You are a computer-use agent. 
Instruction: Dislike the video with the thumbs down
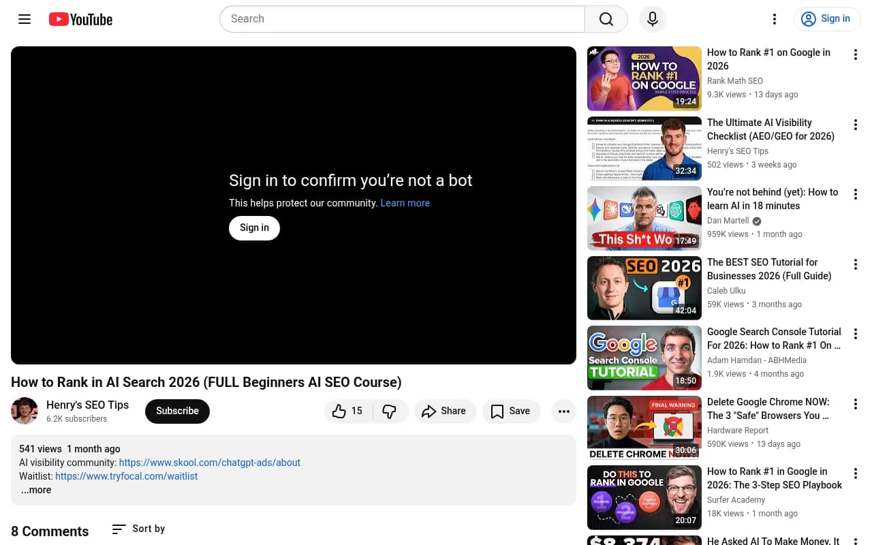389,411
